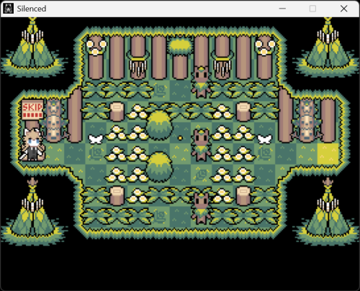Select the lower round green bush
360x291 pixels.
click(x=159, y=167)
